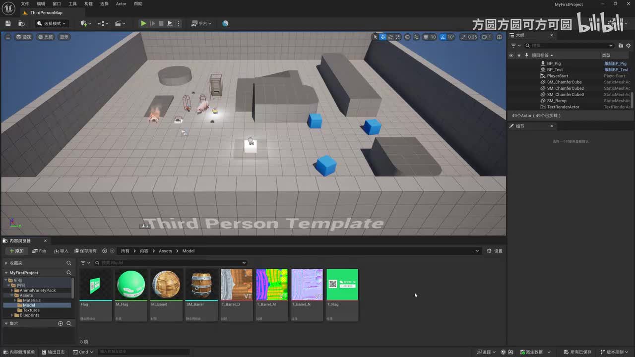
Task: Toggle grid snapping icon
Action: coord(426,37)
